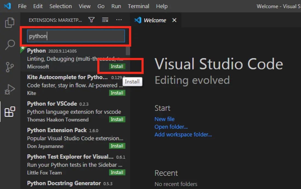Open the Terminal menu

click(138, 6)
